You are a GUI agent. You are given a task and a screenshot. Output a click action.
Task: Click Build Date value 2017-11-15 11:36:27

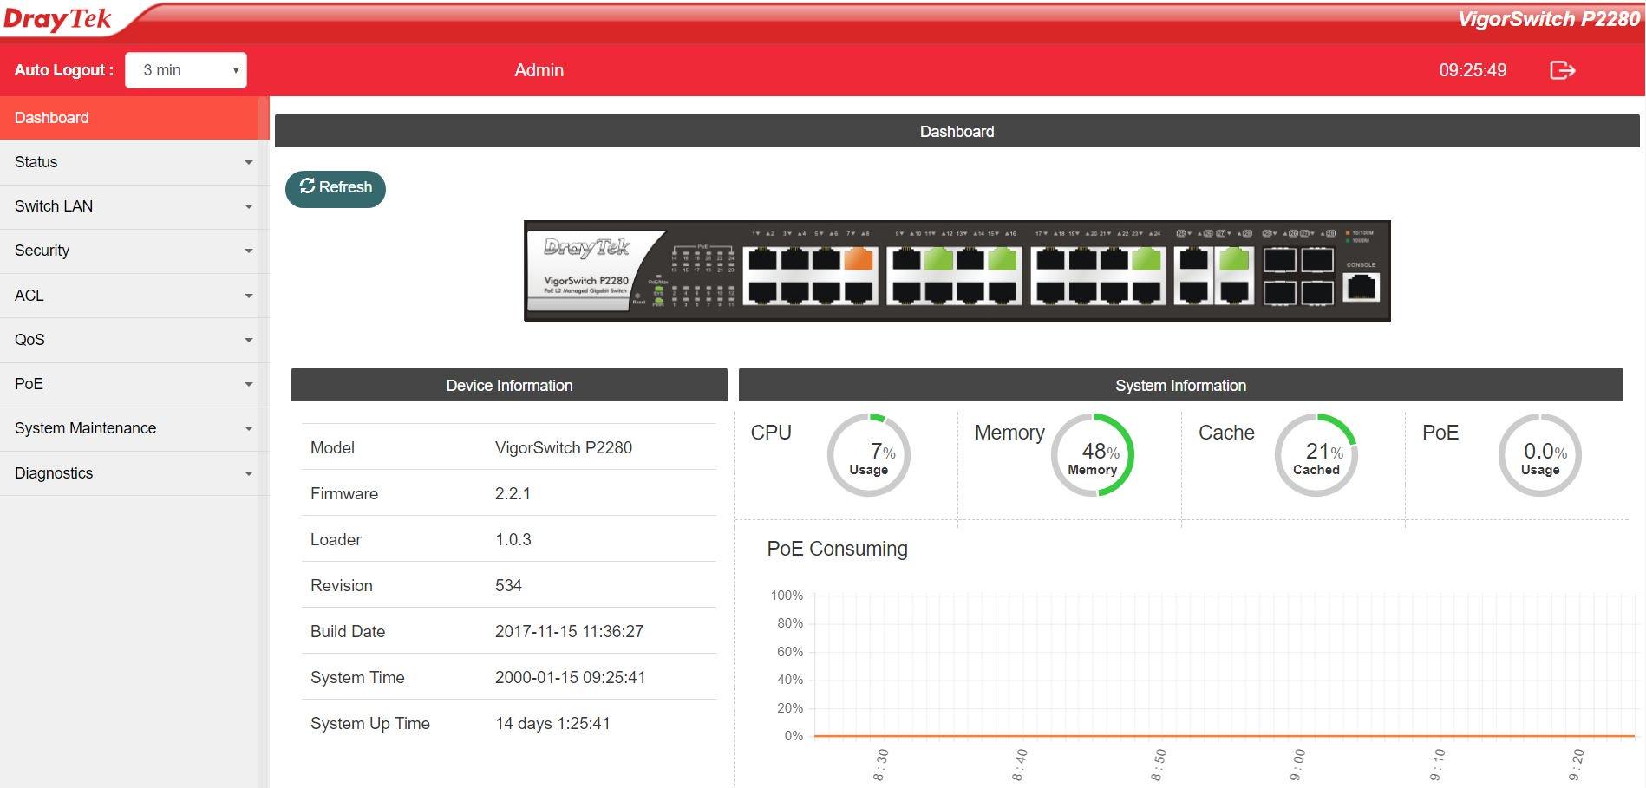pyautogui.click(x=569, y=631)
